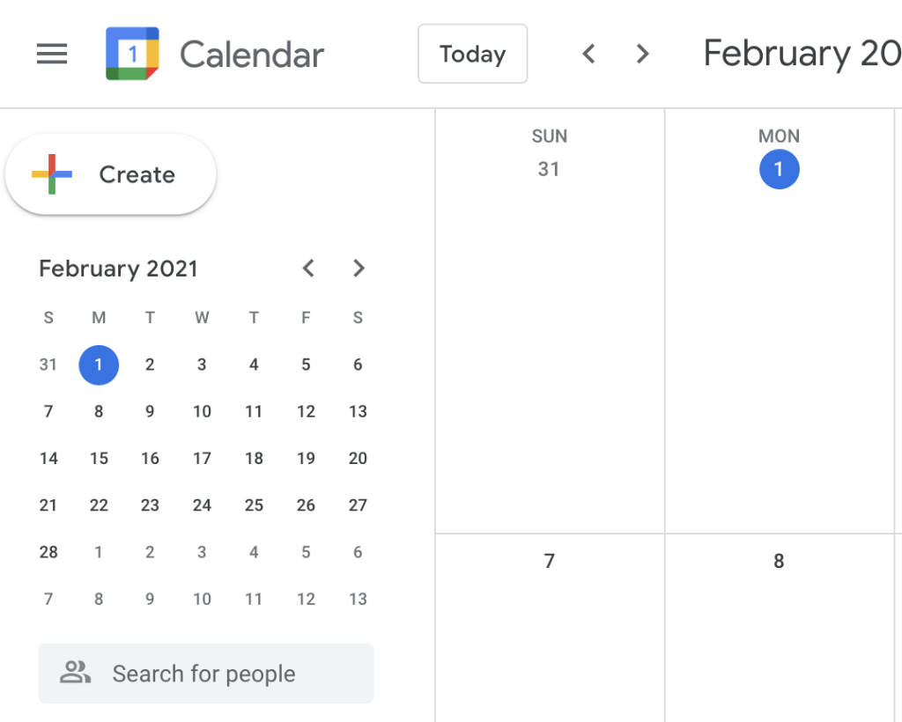Click the Google Calendar logo icon
The height and width of the screenshot is (722, 902).
tap(132, 54)
